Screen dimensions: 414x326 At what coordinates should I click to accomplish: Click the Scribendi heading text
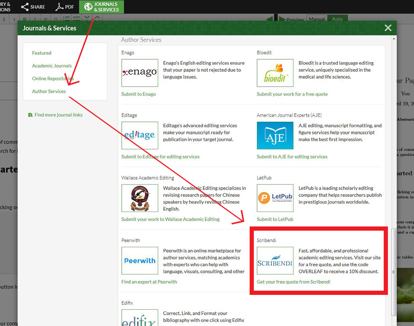pyautogui.click(x=266, y=240)
